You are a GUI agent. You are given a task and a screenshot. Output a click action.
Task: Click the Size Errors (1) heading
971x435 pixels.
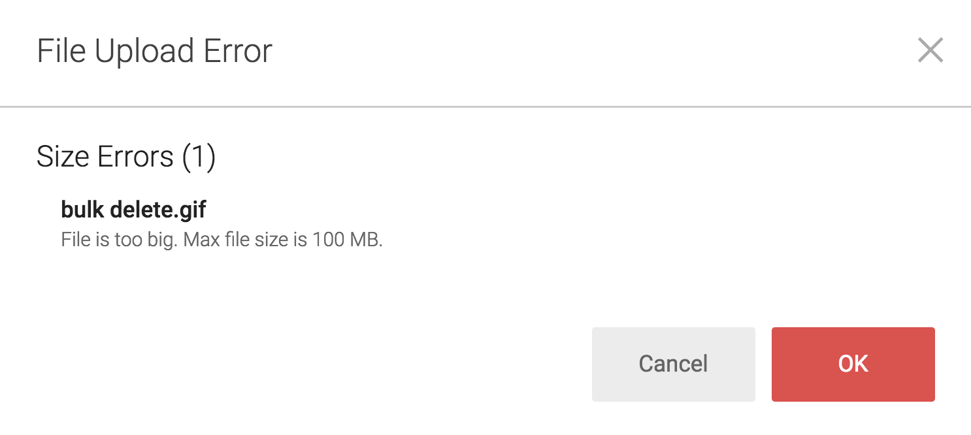[125, 156]
